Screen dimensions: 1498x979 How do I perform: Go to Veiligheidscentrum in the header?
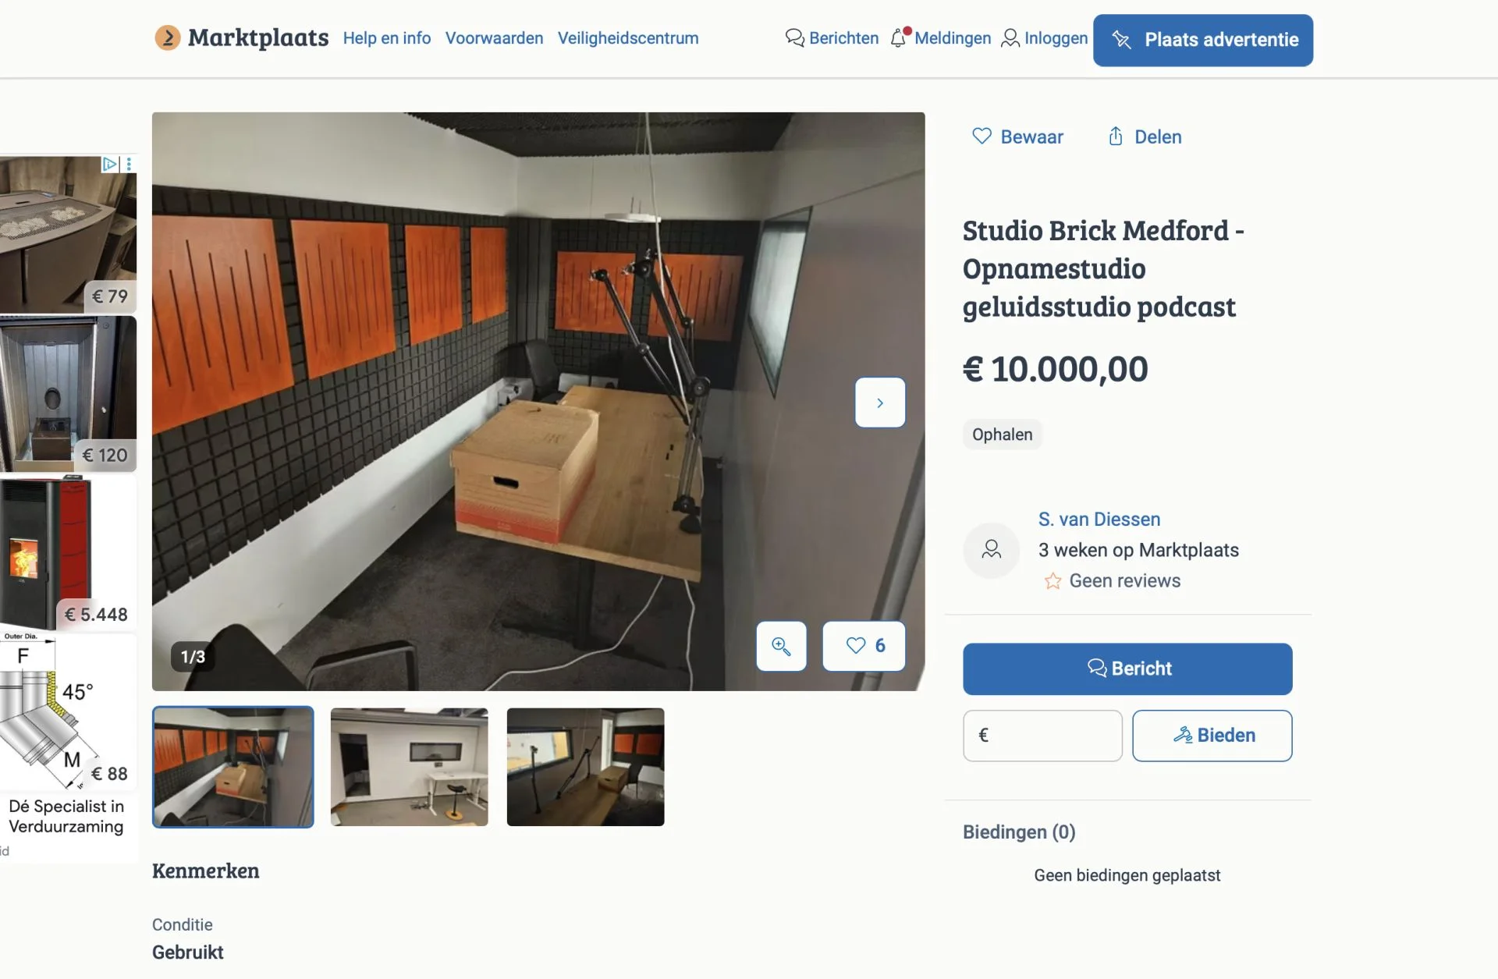click(628, 38)
